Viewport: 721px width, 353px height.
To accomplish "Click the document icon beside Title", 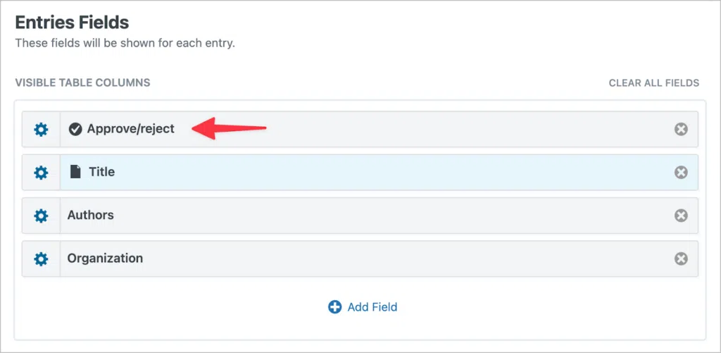I will click(75, 172).
